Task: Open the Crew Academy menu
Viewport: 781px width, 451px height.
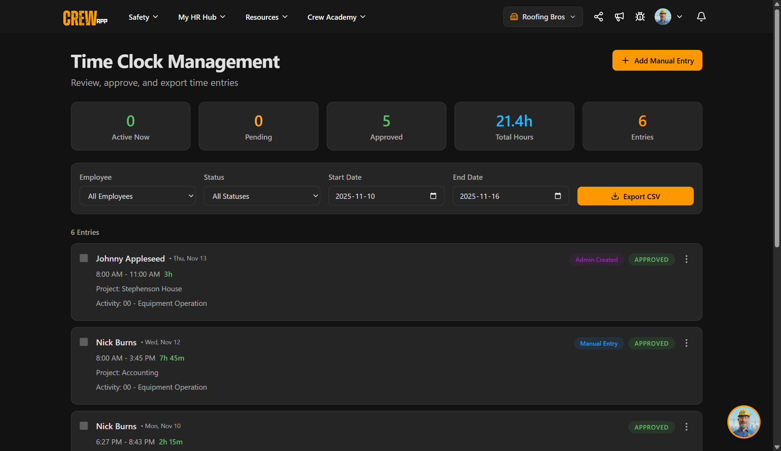Action: 335,17
